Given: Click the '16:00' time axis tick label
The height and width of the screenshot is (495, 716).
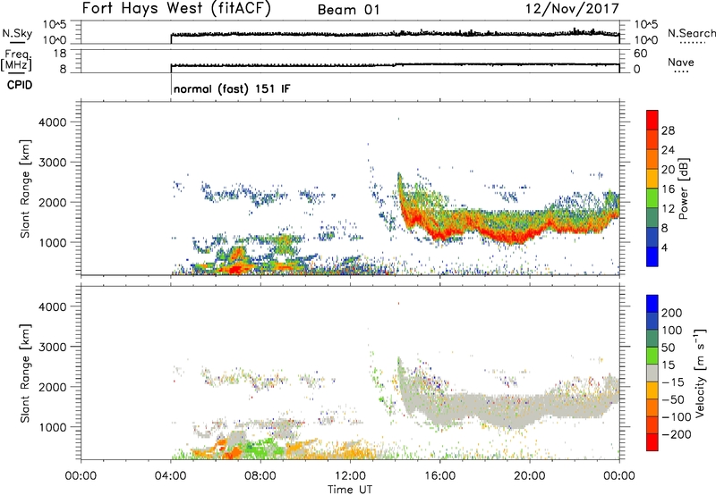Looking at the screenshot, I should [439, 476].
